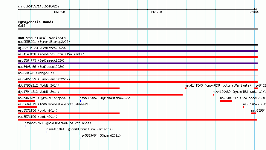
Task: Click the 66160k ruler tick label
Action: [x=59, y=12]
